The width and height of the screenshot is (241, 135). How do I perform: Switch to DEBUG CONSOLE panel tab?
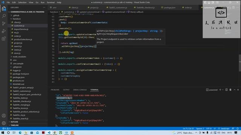[x=80, y=90]
